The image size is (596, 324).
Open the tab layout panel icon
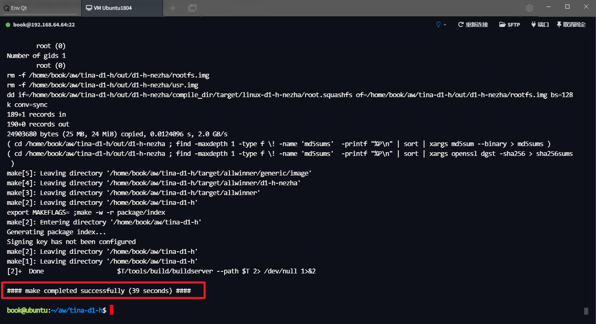(x=192, y=8)
